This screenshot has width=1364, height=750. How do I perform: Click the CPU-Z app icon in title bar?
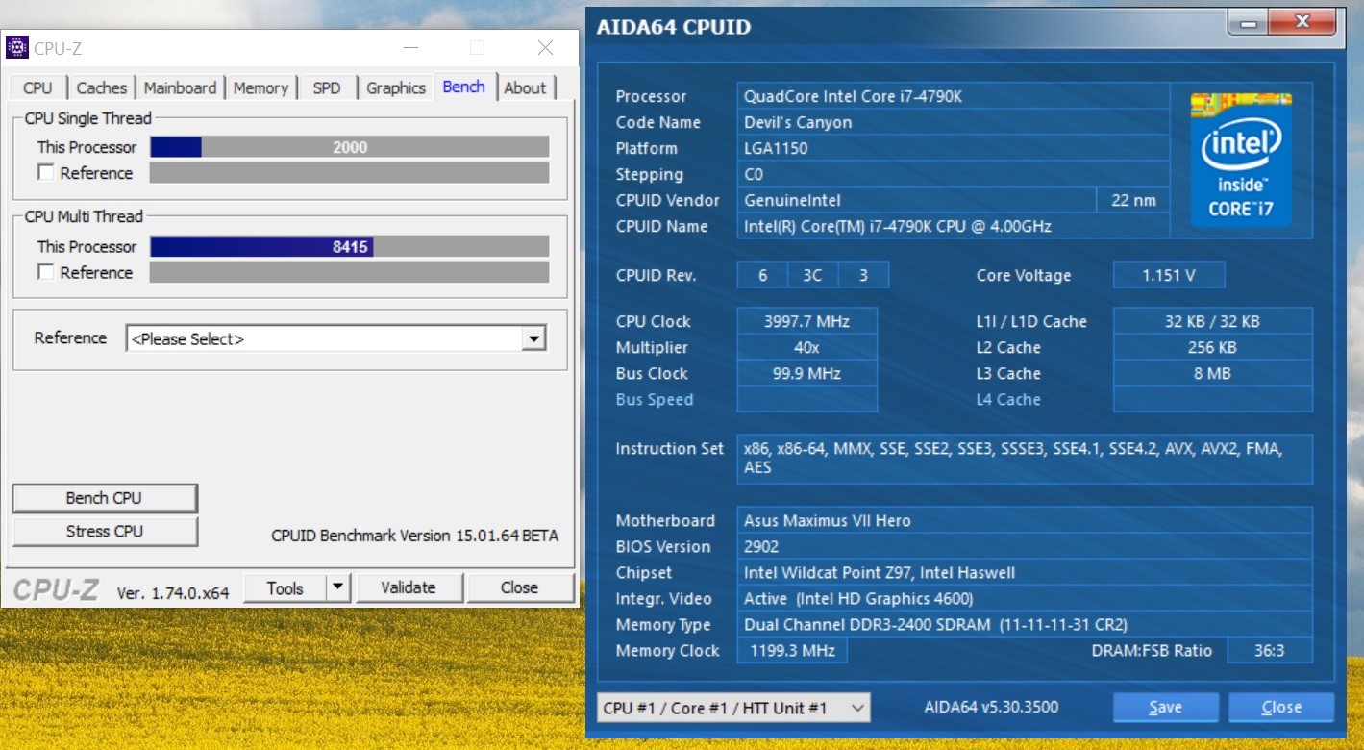(17, 47)
